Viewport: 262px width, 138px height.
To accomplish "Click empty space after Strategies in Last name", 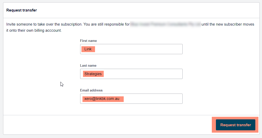I will tap(143, 74).
